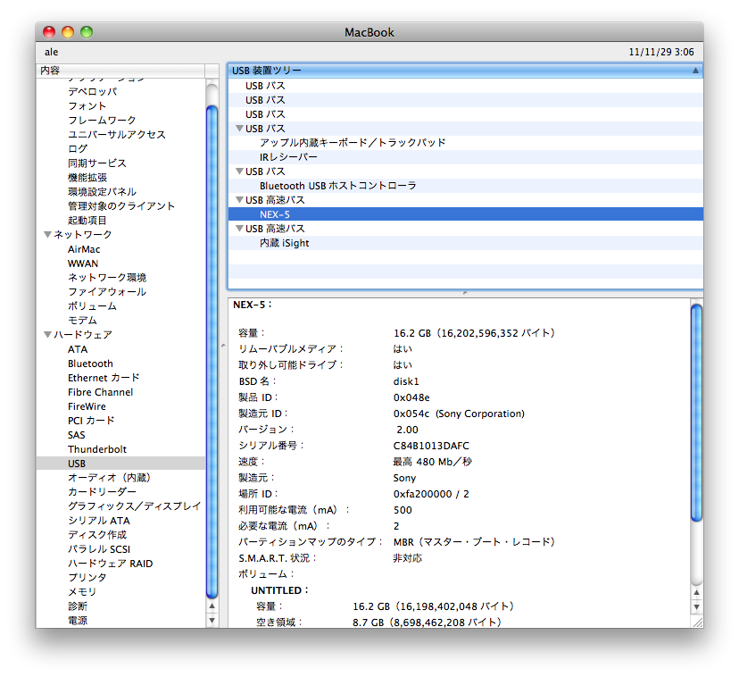Screen dimensions: 739x677
Task: Show FireWire hardware information
Action: tap(87, 406)
